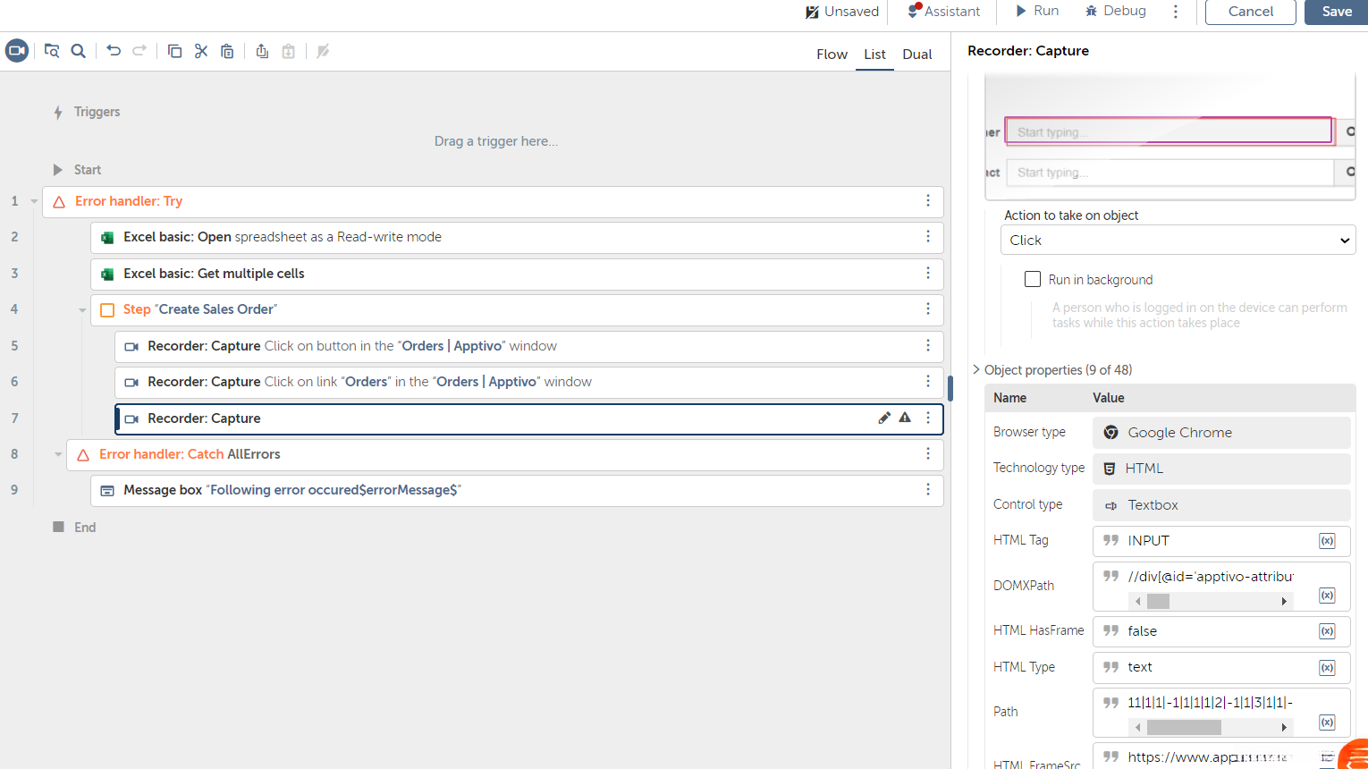1368x769 pixels.
Task: Run the bot
Action: (1037, 11)
